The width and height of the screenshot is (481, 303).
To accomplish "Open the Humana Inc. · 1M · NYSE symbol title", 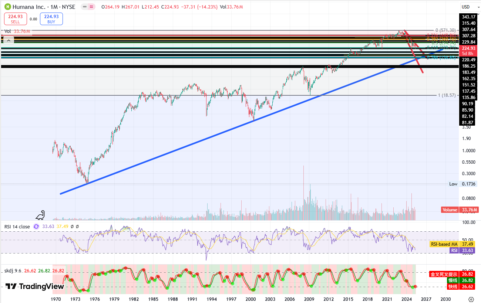I will 44,7.
